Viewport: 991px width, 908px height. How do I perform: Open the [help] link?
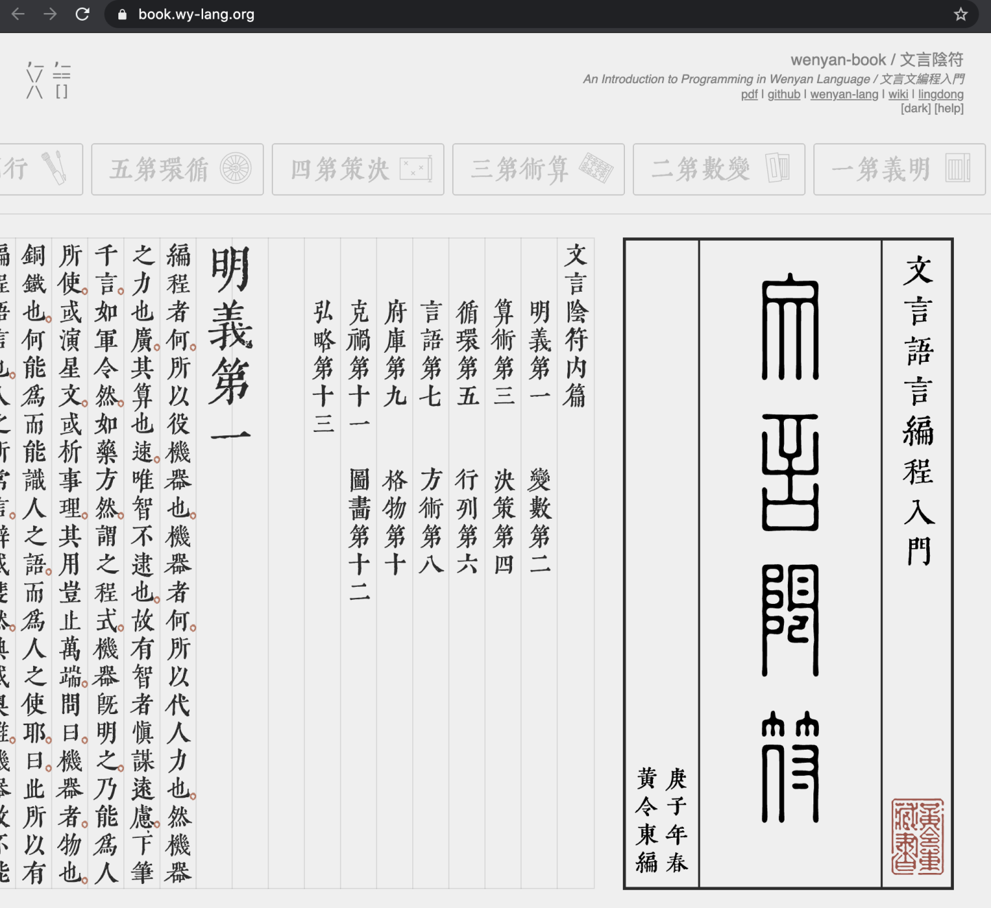click(x=949, y=108)
